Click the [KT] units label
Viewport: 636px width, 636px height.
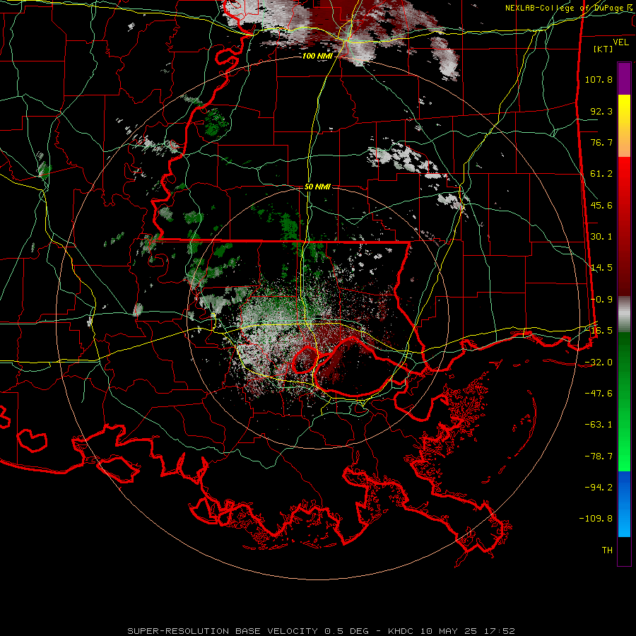603,49
